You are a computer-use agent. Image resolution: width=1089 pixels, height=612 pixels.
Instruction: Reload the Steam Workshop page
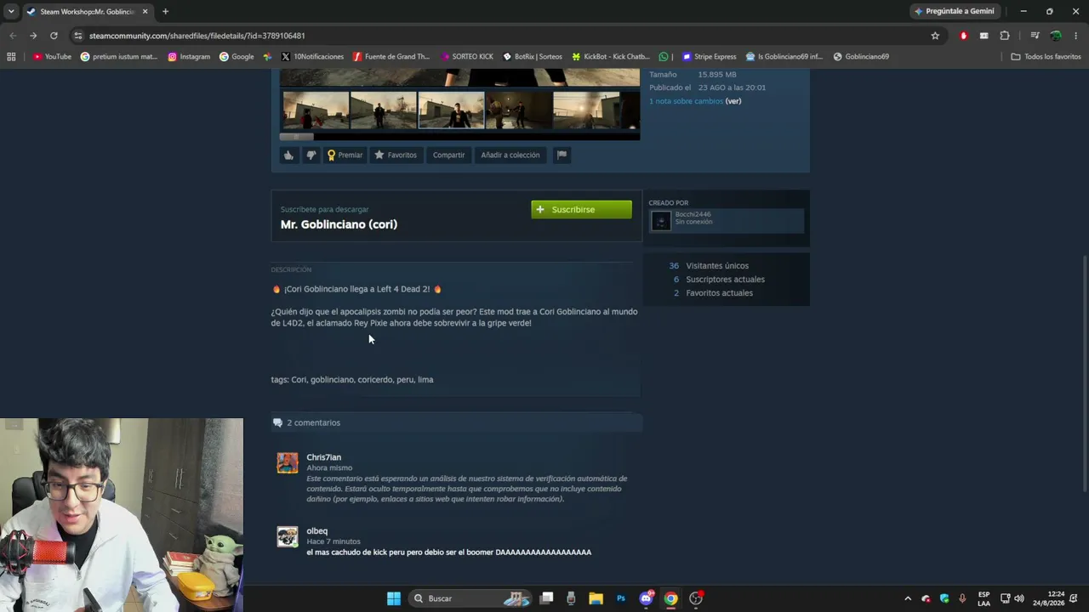pos(54,36)
